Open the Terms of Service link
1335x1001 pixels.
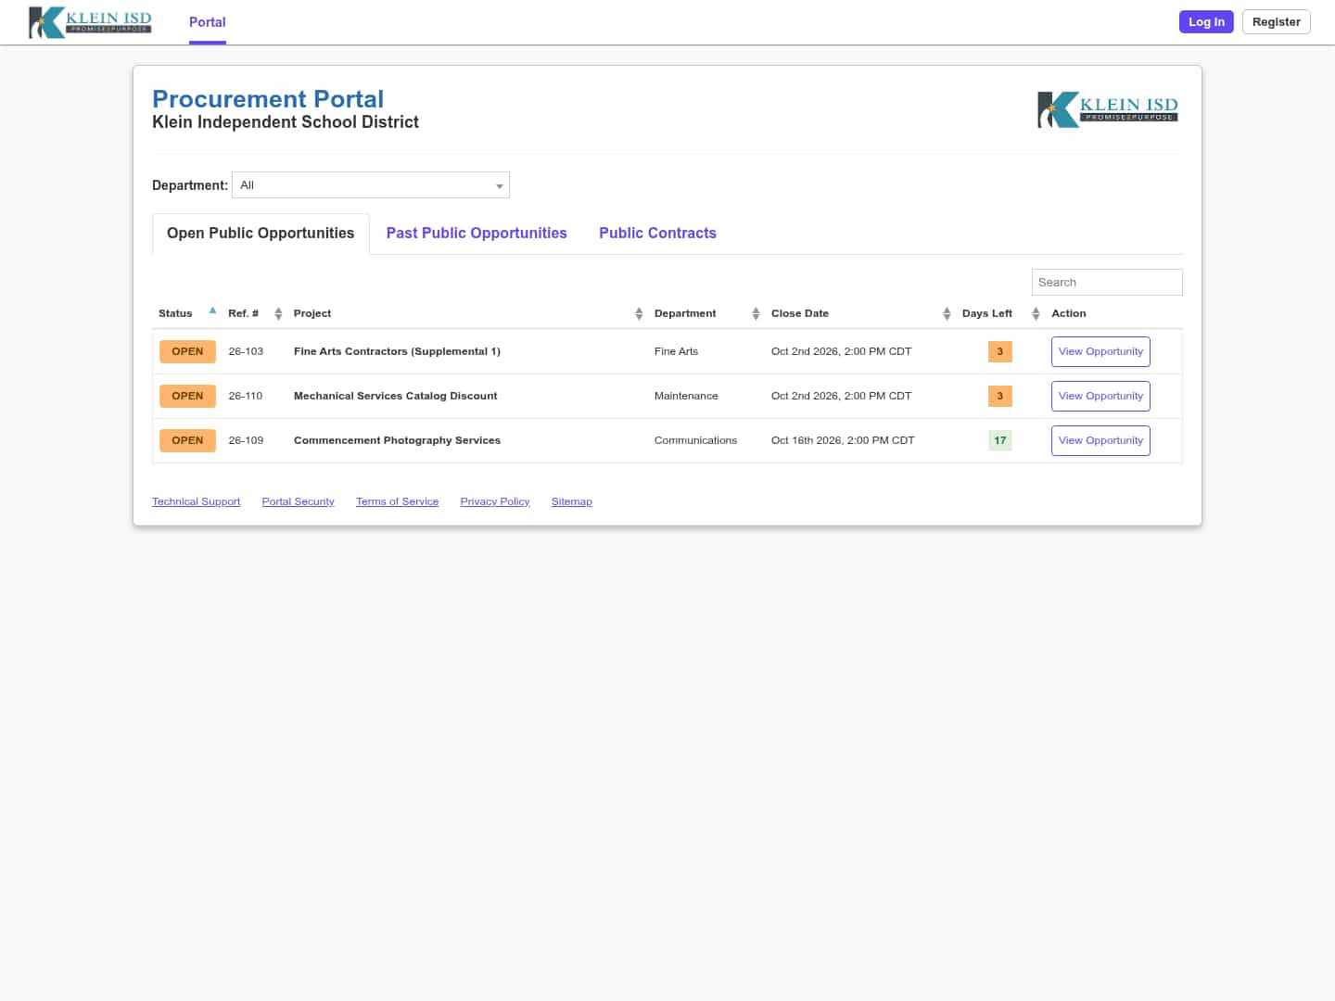pos(397,501)
